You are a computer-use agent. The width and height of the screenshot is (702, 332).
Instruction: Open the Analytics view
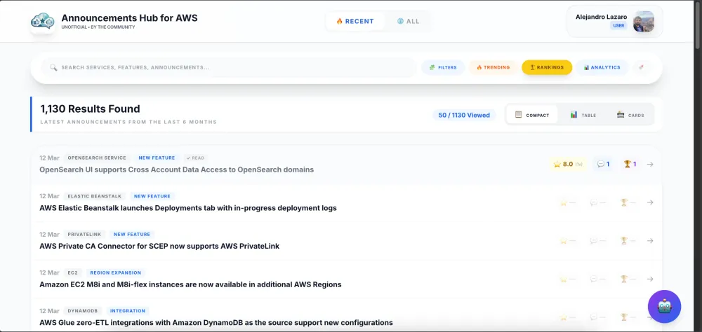[602, 67]
